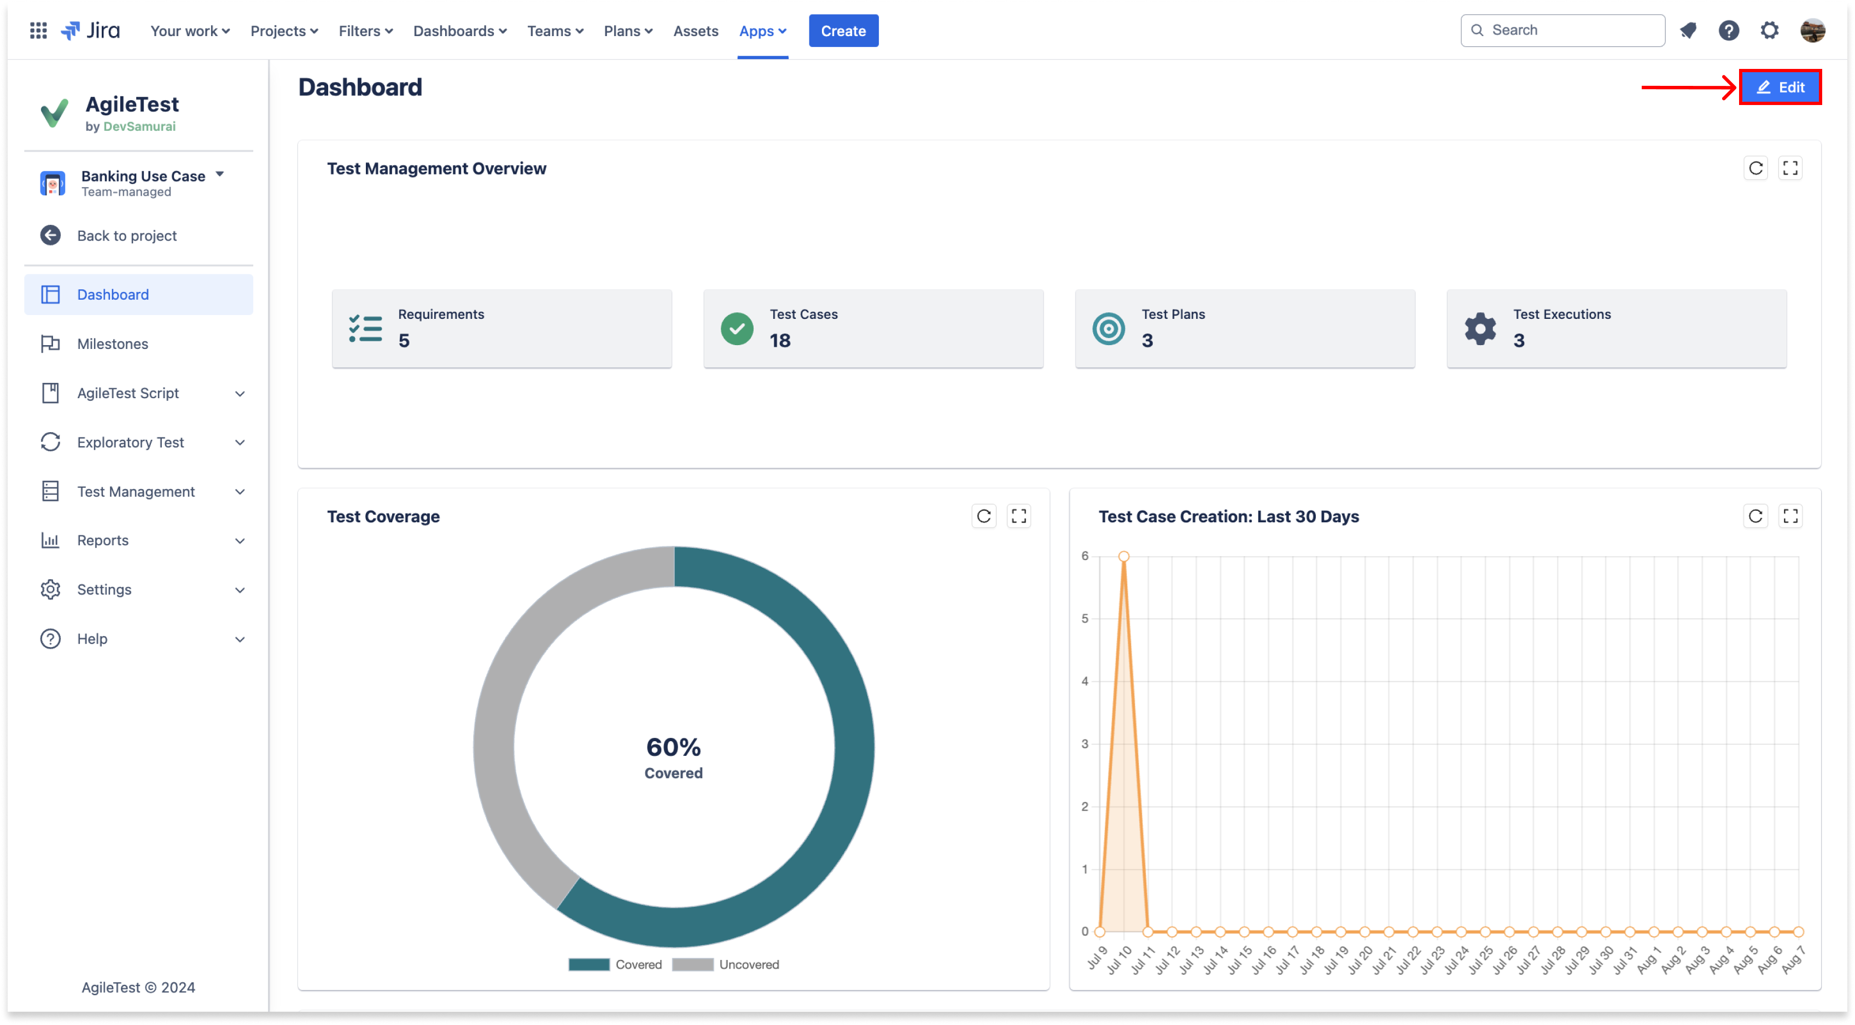Open the user profile avatar
Screen dimensions: 1855x1025
point(1812,30)
